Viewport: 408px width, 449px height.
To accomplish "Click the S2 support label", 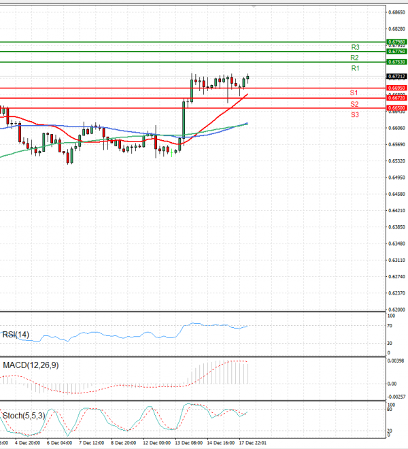I will click(354, 104).
